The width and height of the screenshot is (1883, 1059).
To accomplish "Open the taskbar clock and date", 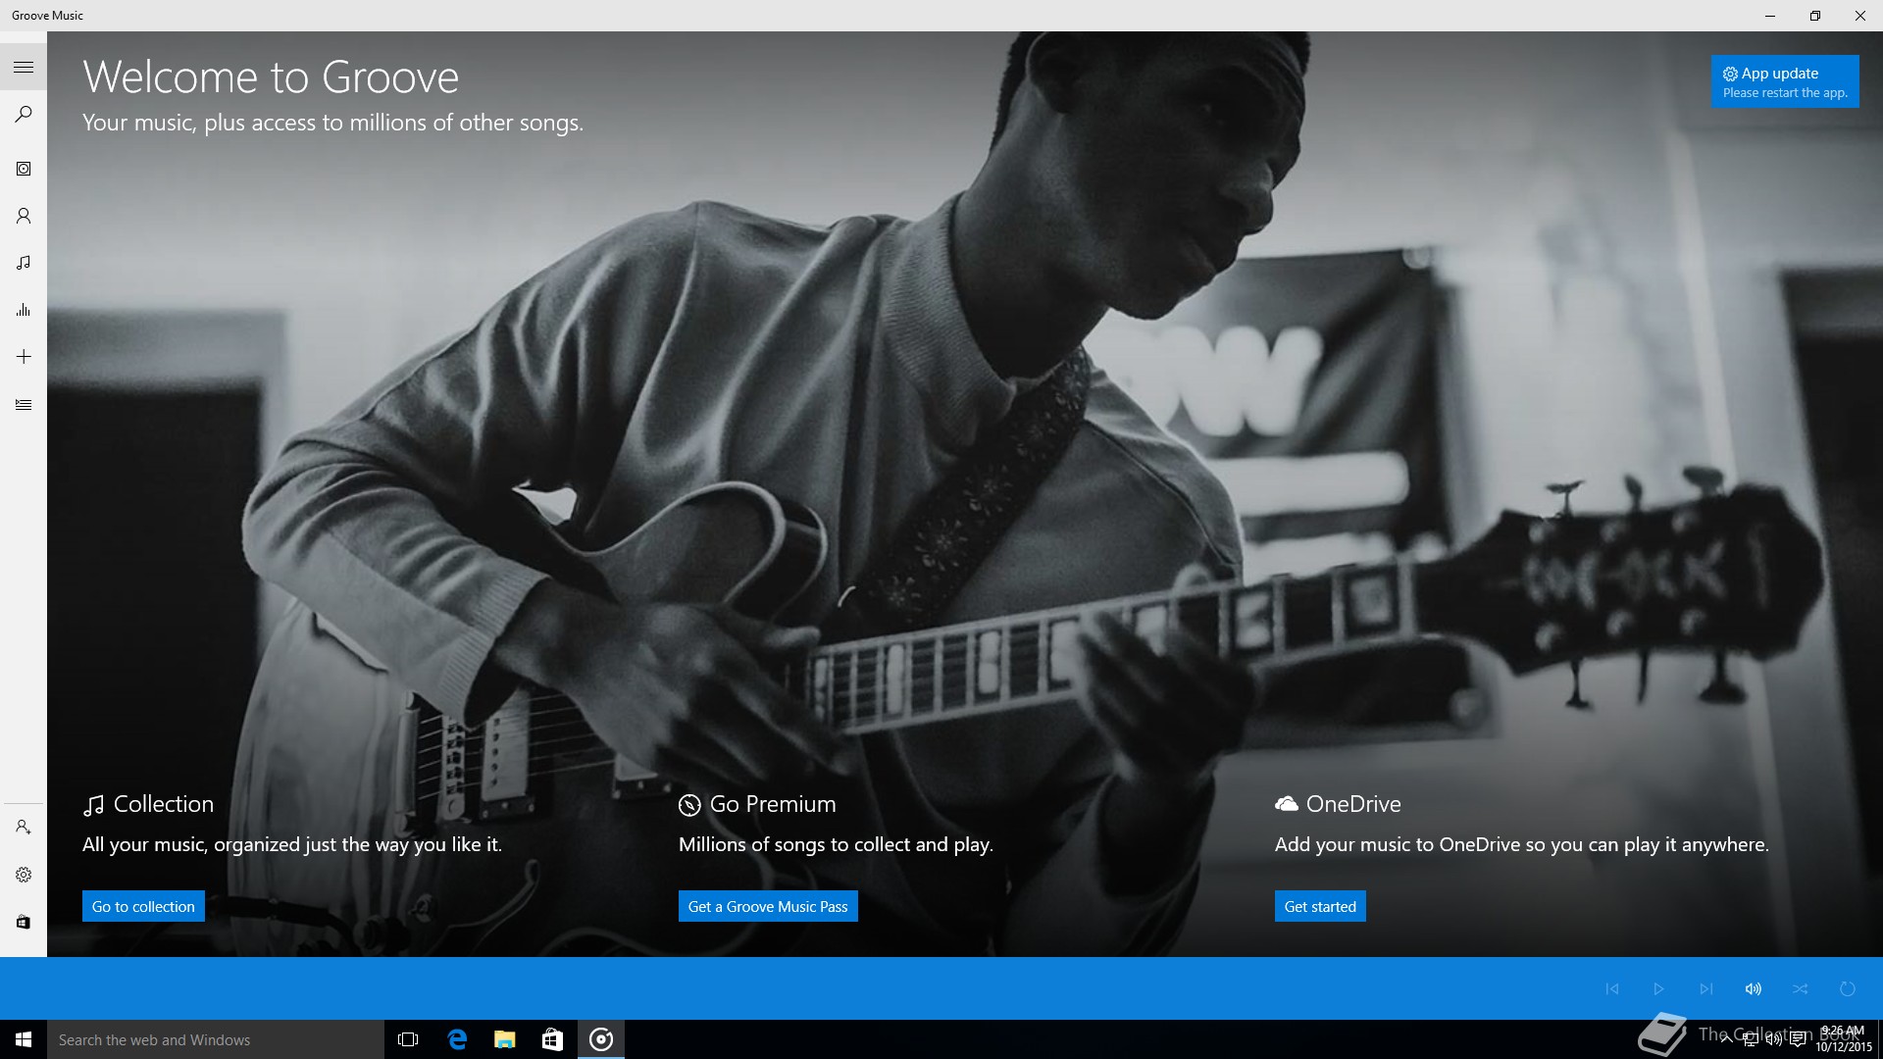I will (1844, 1039).
